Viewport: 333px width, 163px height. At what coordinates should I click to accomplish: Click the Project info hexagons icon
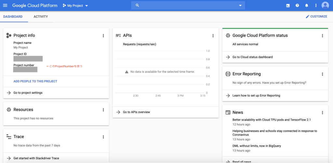click(x=9, y=35)
